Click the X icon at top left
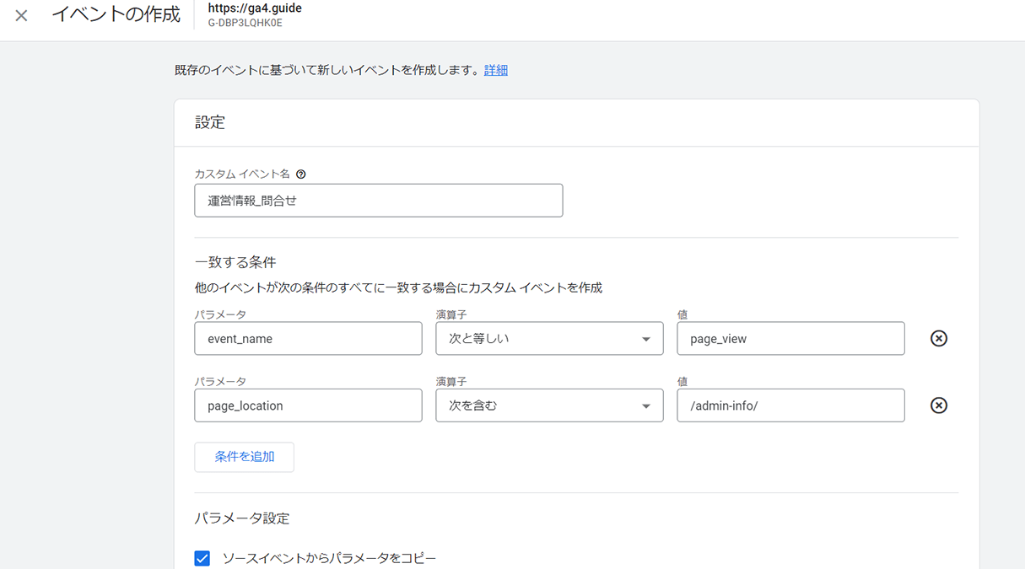Viewport: 1025px width, 569px height. [20, 15]
